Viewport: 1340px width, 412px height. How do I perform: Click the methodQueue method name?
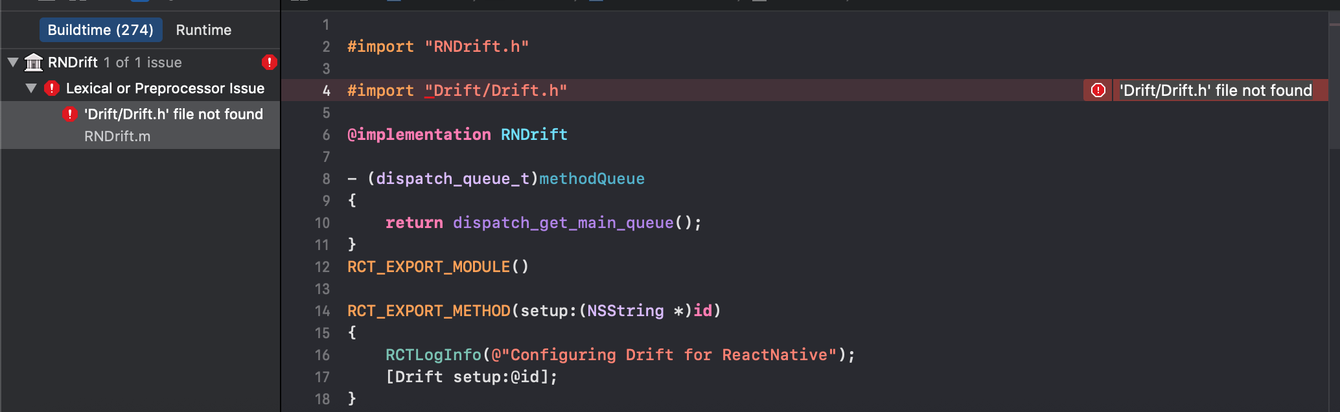(x=592, y=179)
